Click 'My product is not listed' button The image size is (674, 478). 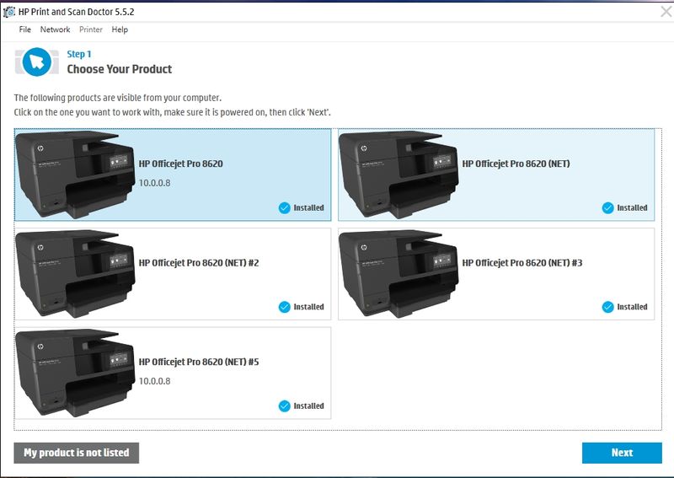coord(76,453)
